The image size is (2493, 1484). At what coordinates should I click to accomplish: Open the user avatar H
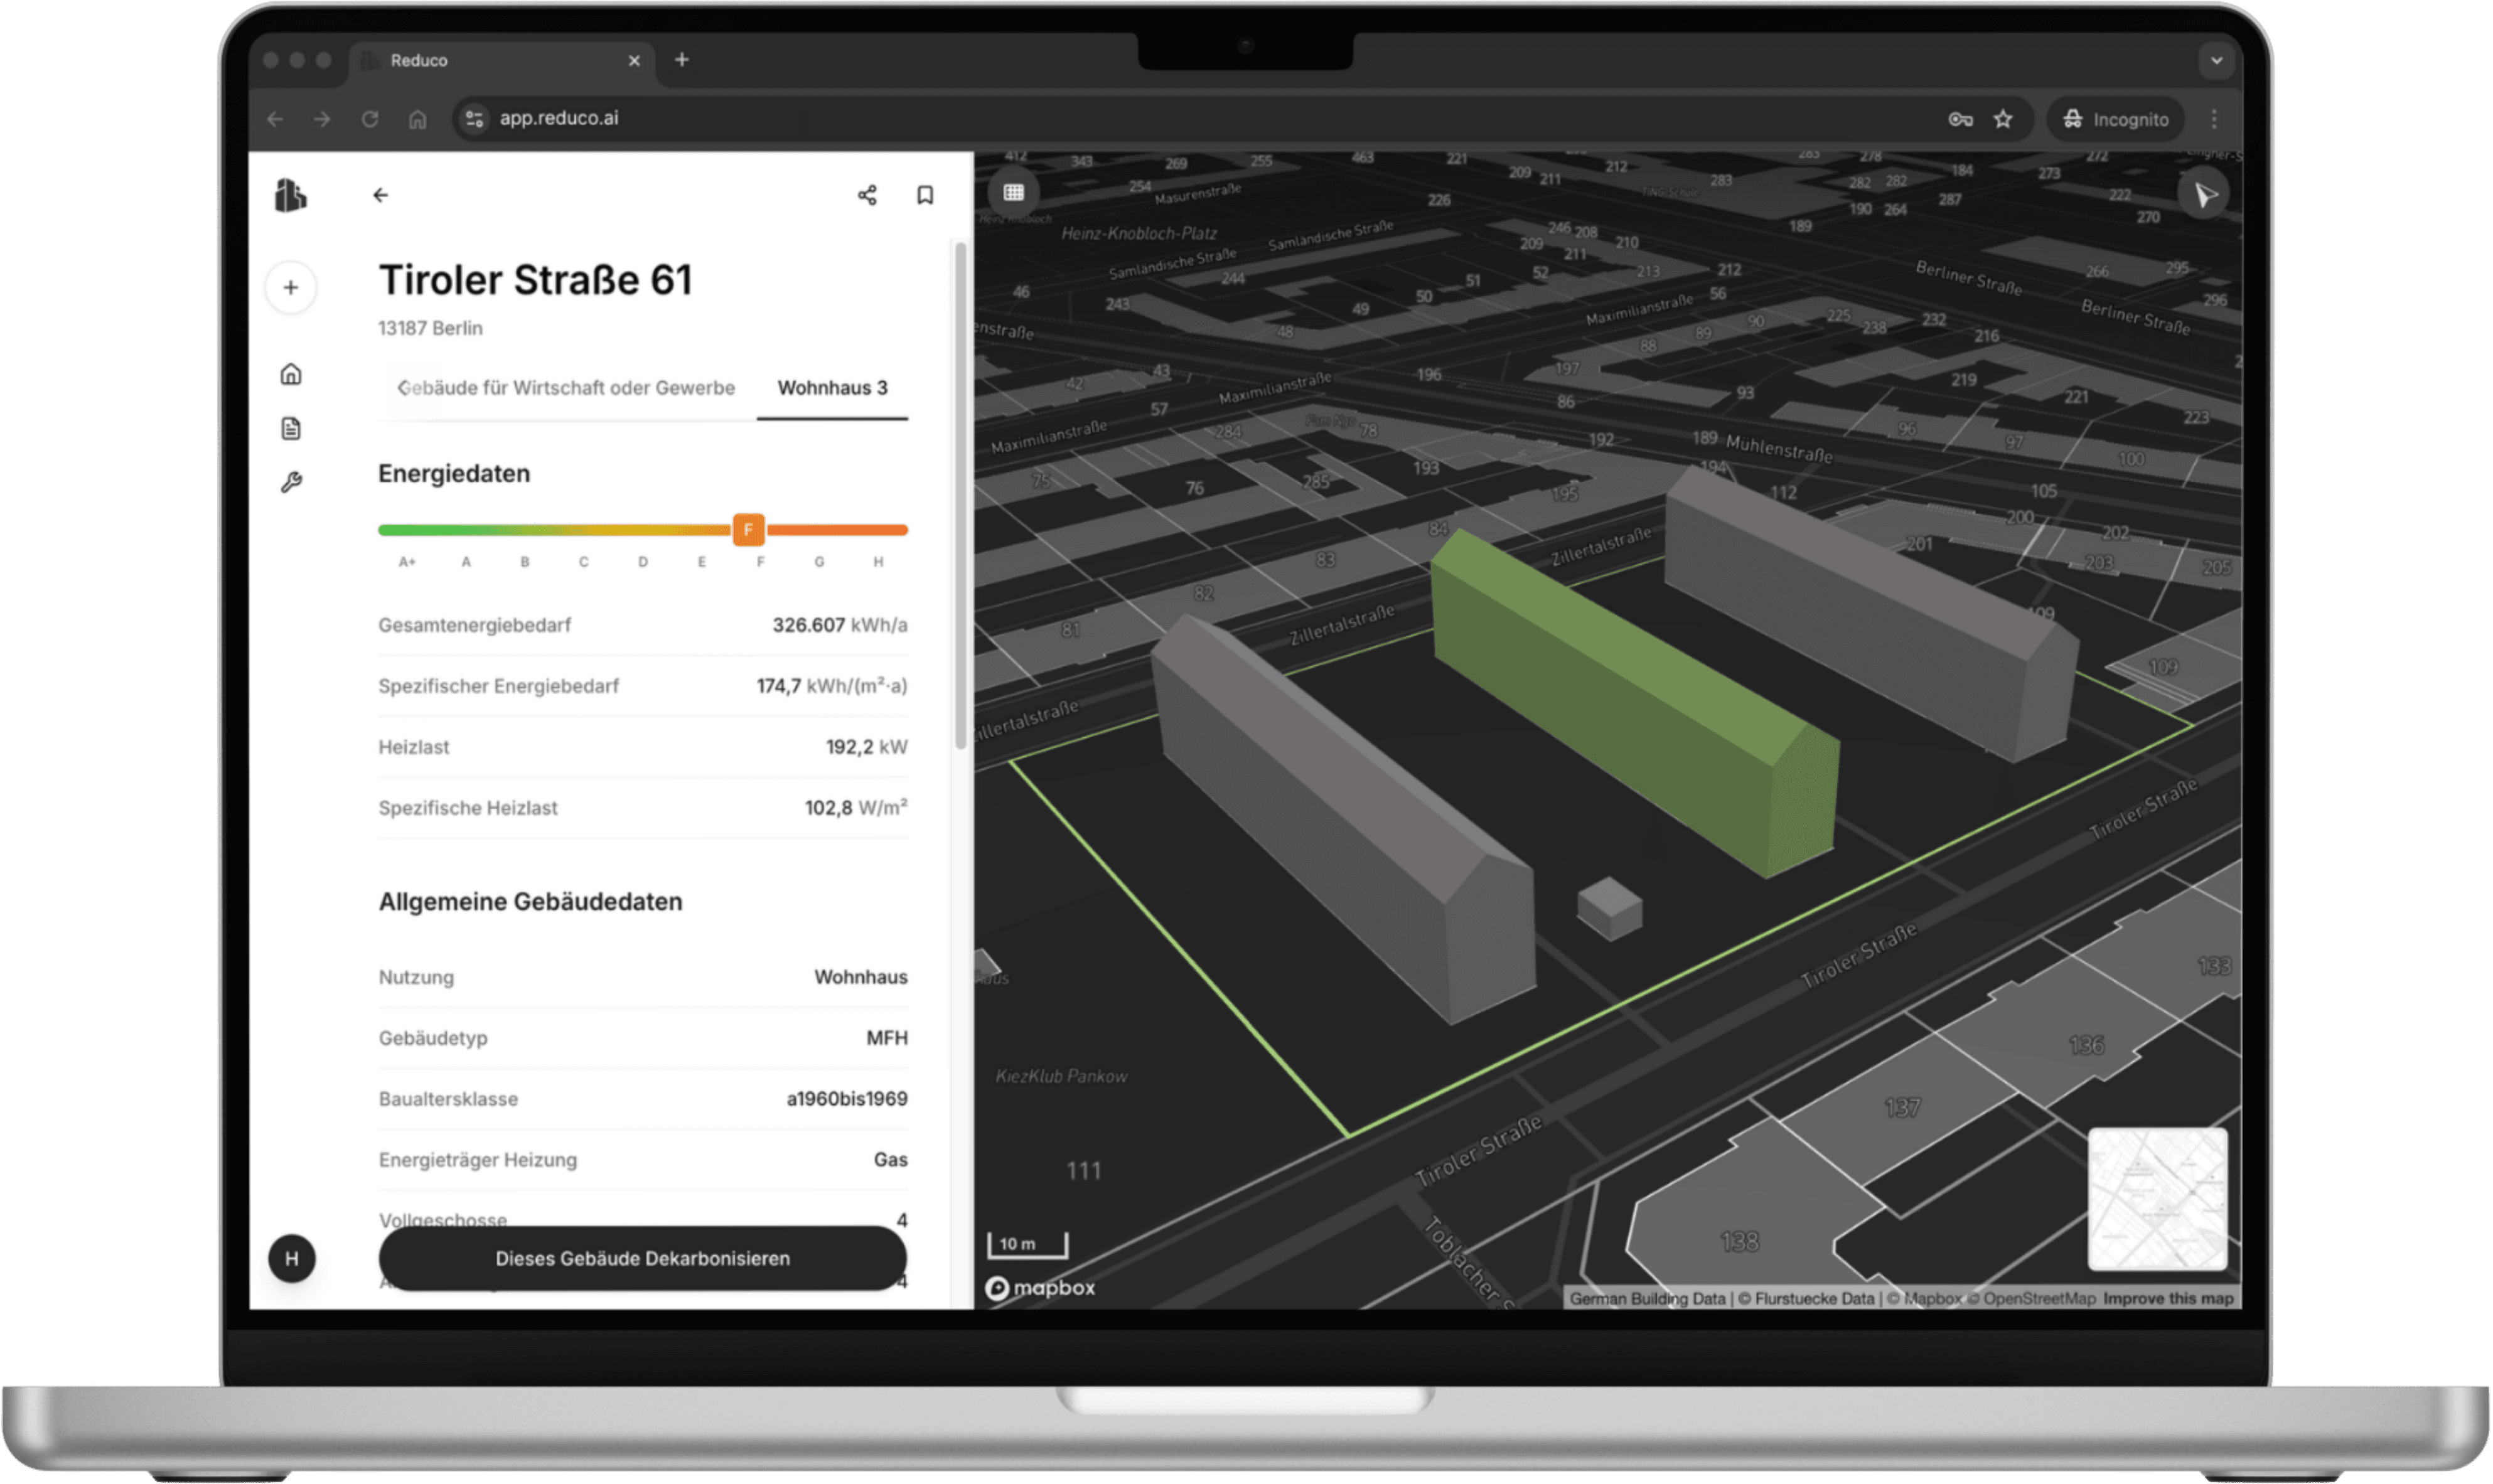click(291, 1258)
